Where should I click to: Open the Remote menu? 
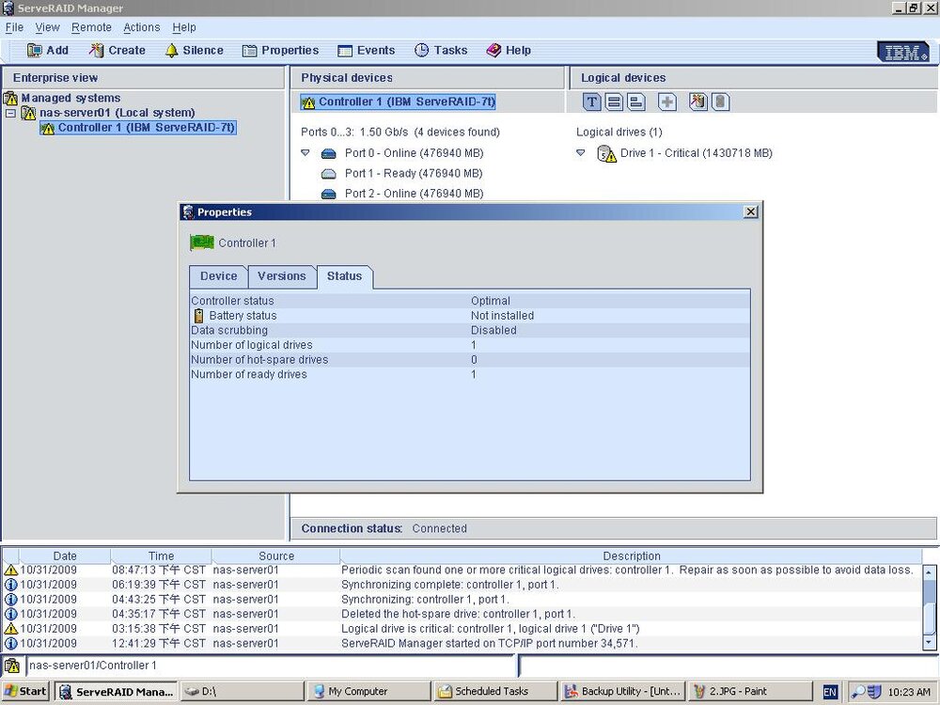(x=91, y=27)
